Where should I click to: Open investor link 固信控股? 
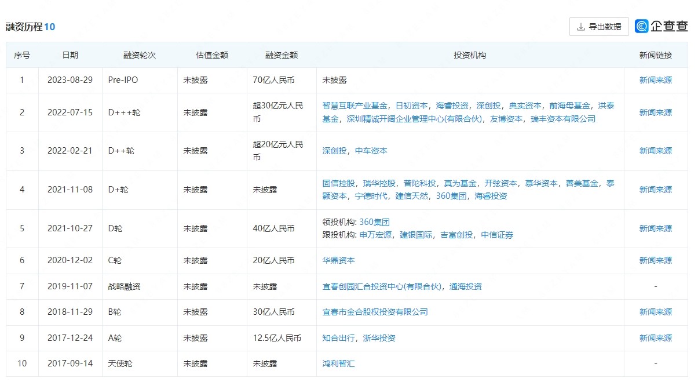pos(339,183)
